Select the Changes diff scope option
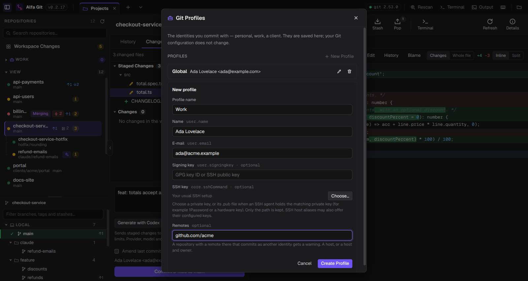 pos(438,55)
